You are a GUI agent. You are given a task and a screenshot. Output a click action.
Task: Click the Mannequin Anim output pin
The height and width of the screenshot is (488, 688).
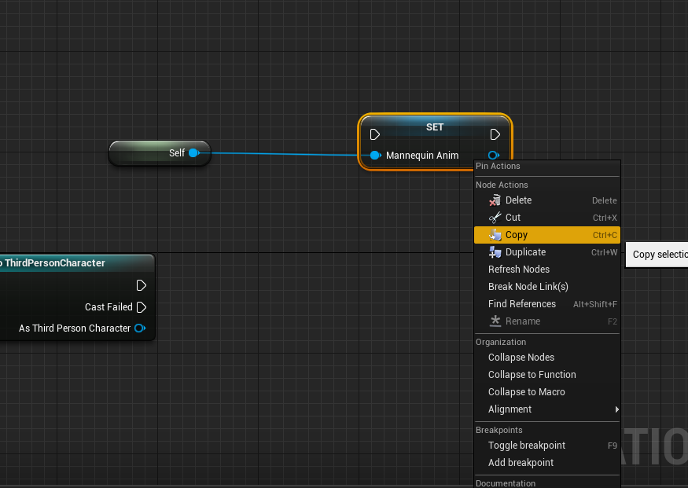point(494,156)
